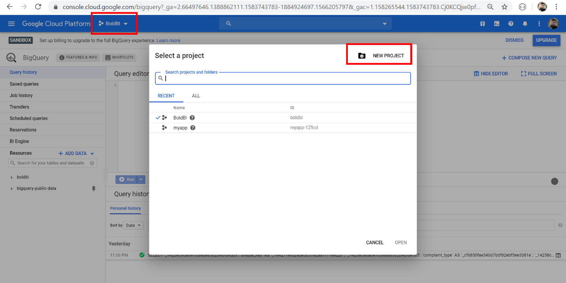Toggle HIDE EDITOR in the query editor

[x=491, y=73]
